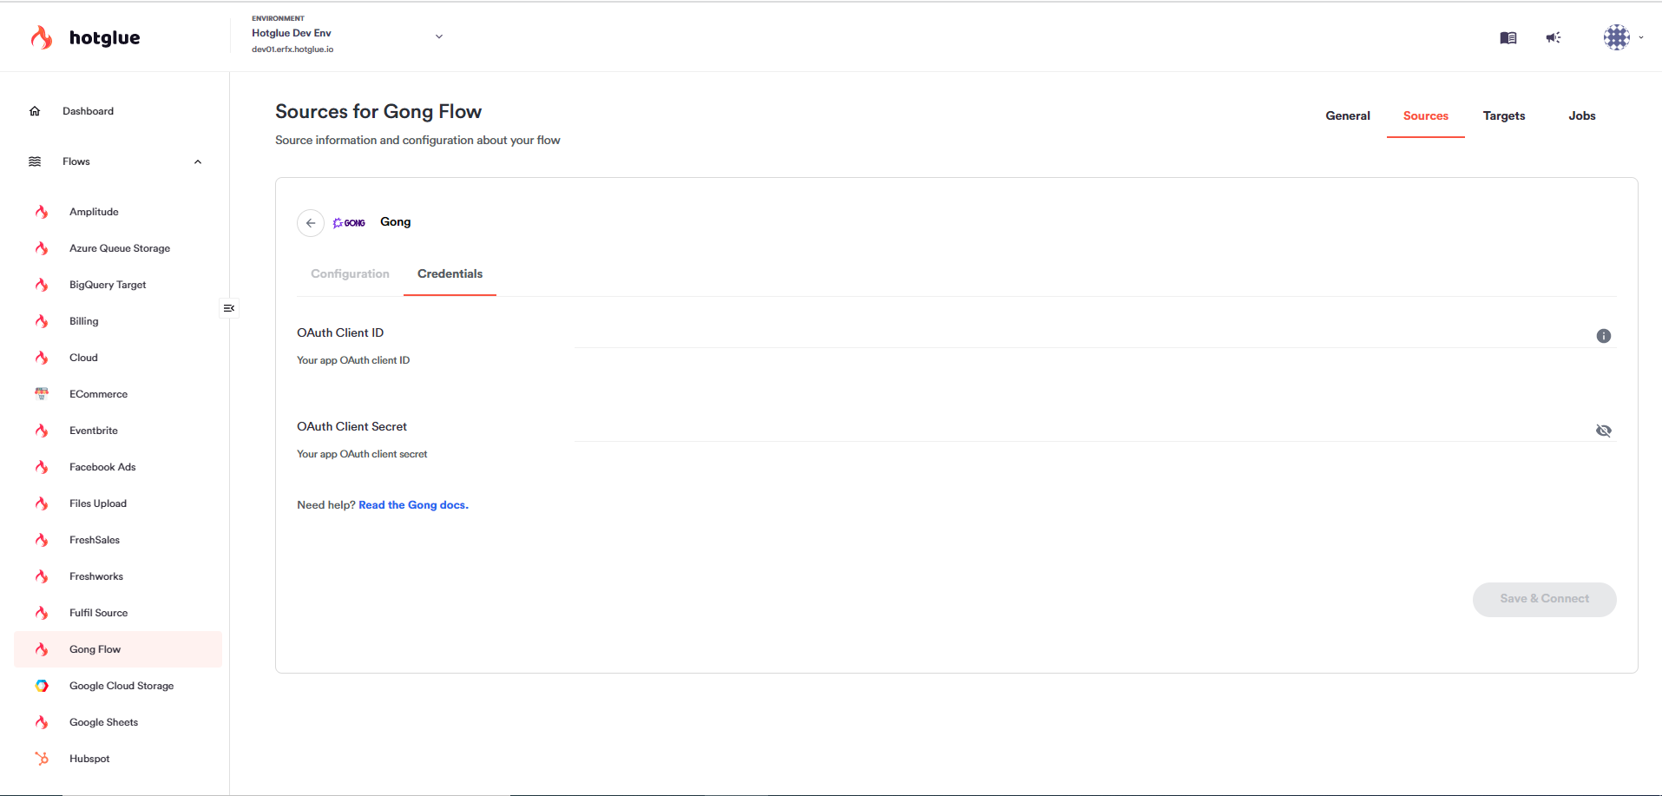Open the Google Sheets flow
This screenshot has width=1662, height=796.
point(104,722)
